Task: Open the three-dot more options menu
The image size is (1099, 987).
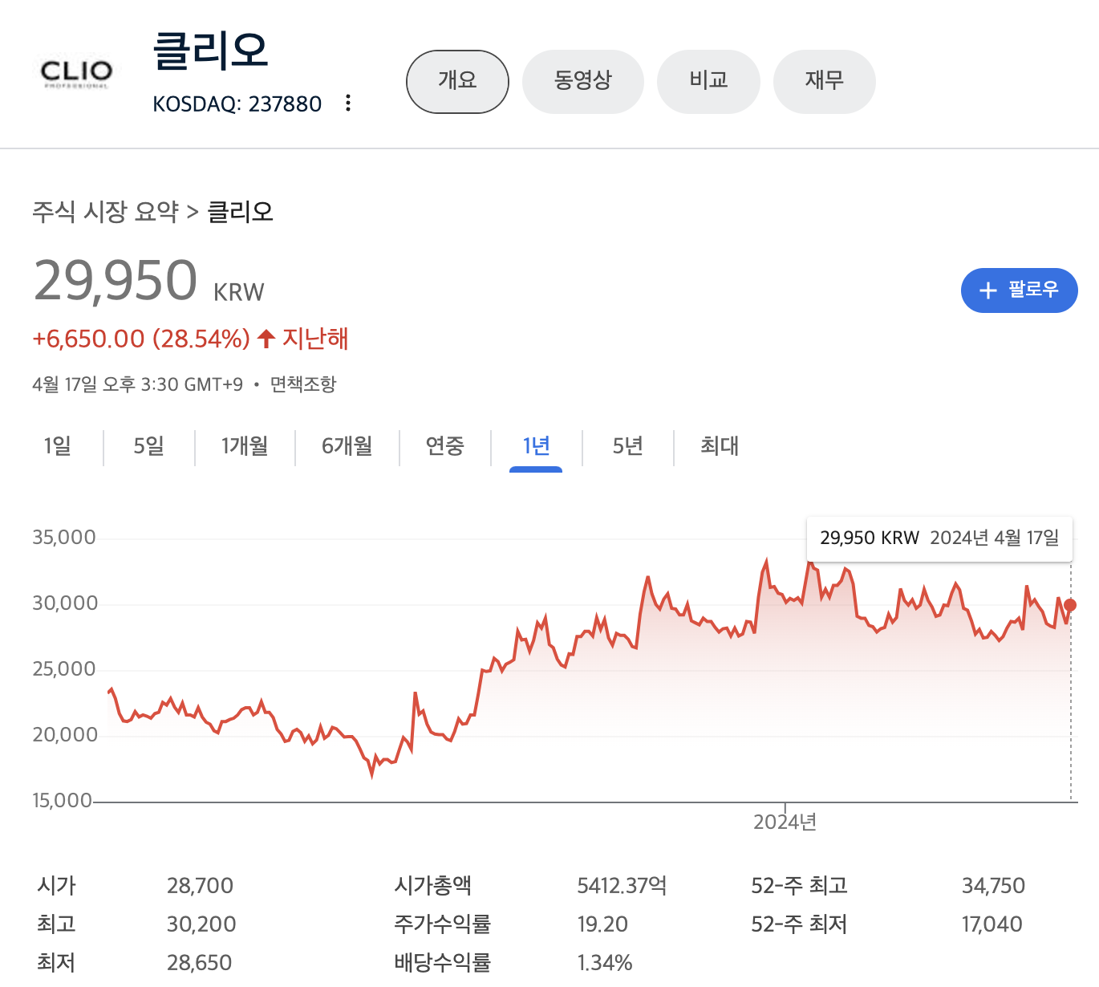Action: click(347, 103)
